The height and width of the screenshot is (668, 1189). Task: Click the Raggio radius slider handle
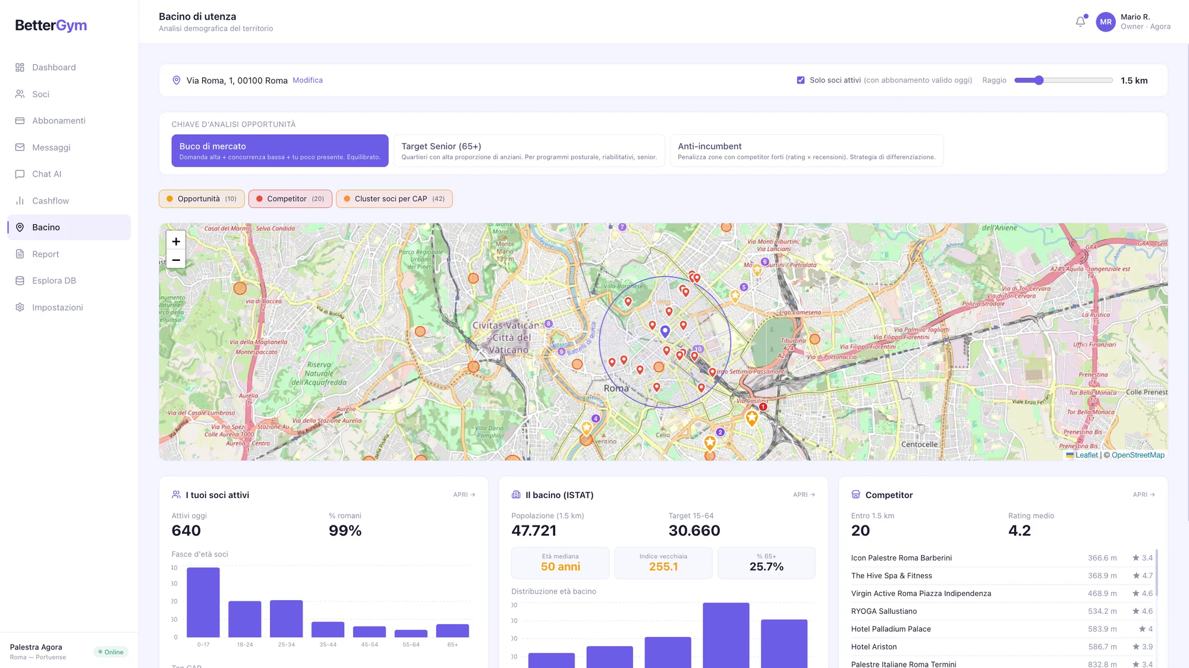pos(1039,80)
